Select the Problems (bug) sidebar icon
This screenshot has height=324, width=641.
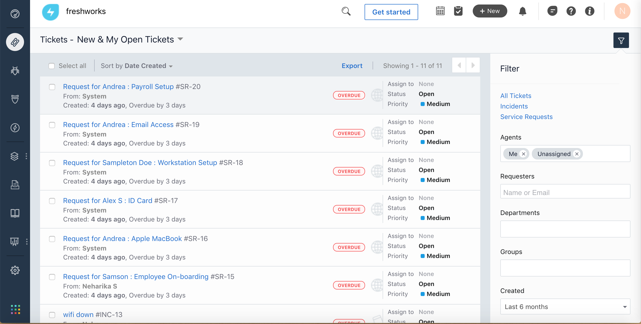[x=15, y=71]
